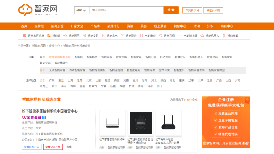Click the 智能安防 security icon
274x154 pixels.
coord(84,36)
